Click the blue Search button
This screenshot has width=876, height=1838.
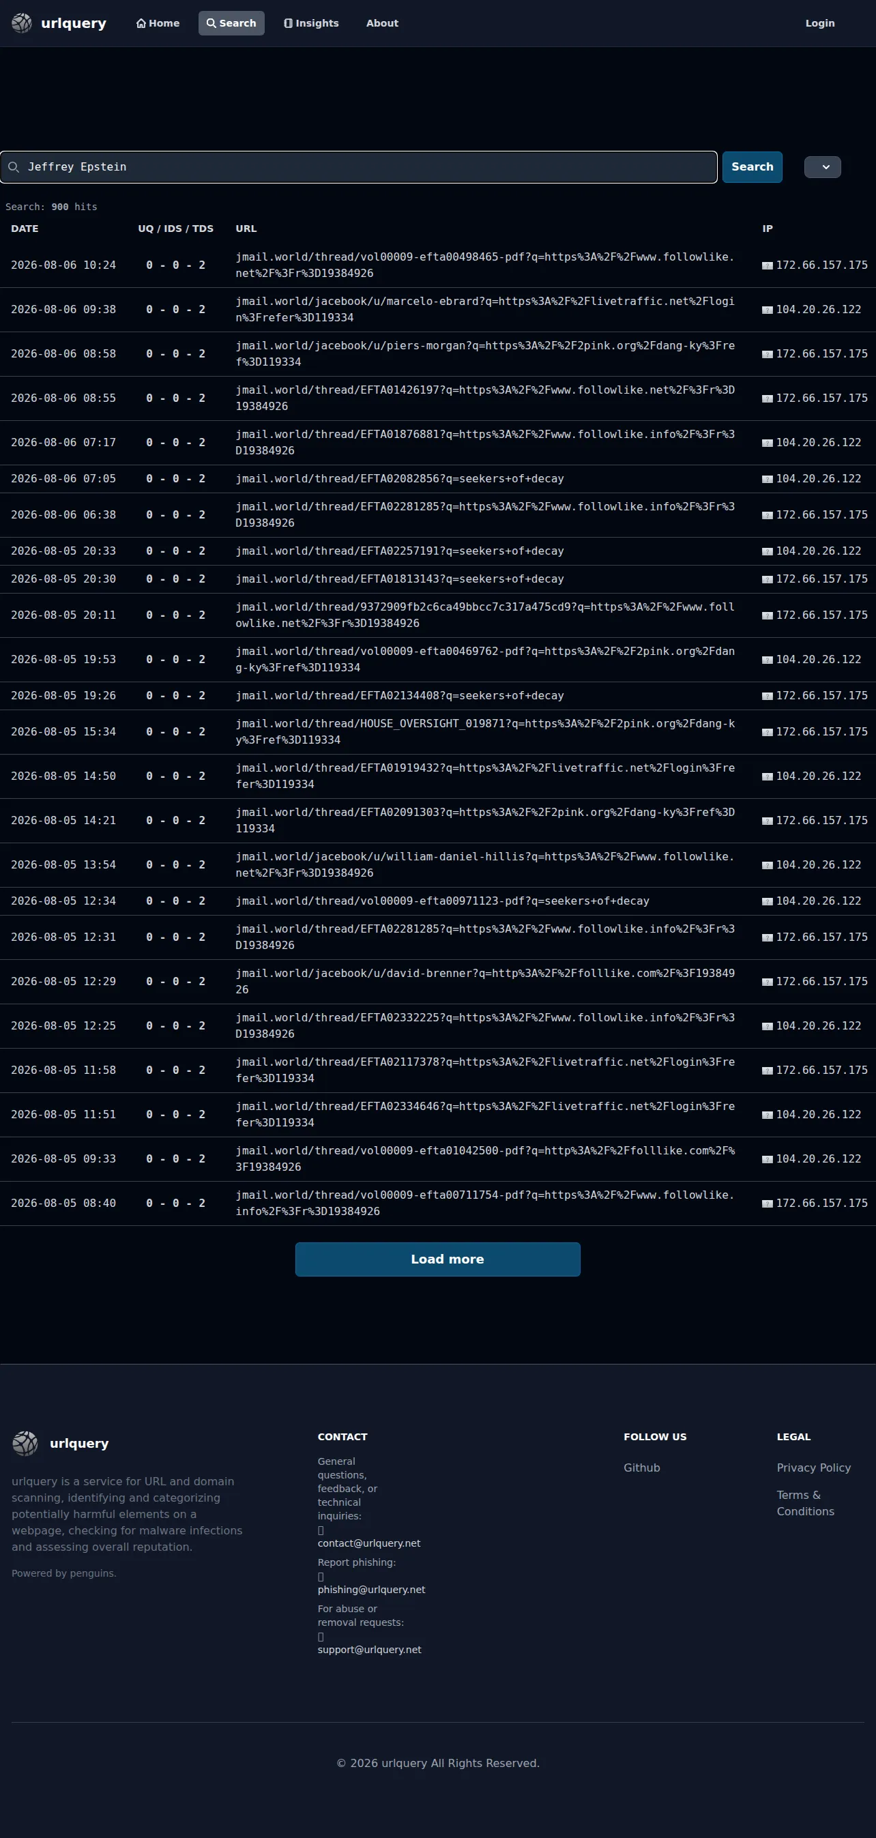752,167
